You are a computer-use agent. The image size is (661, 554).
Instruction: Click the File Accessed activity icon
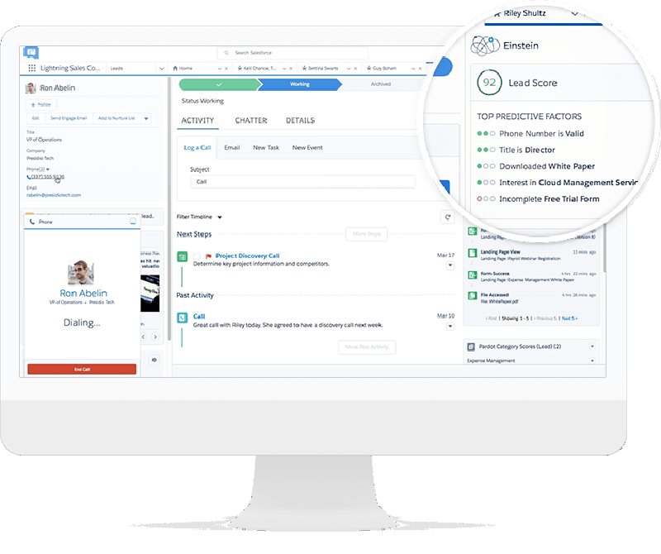473,295
